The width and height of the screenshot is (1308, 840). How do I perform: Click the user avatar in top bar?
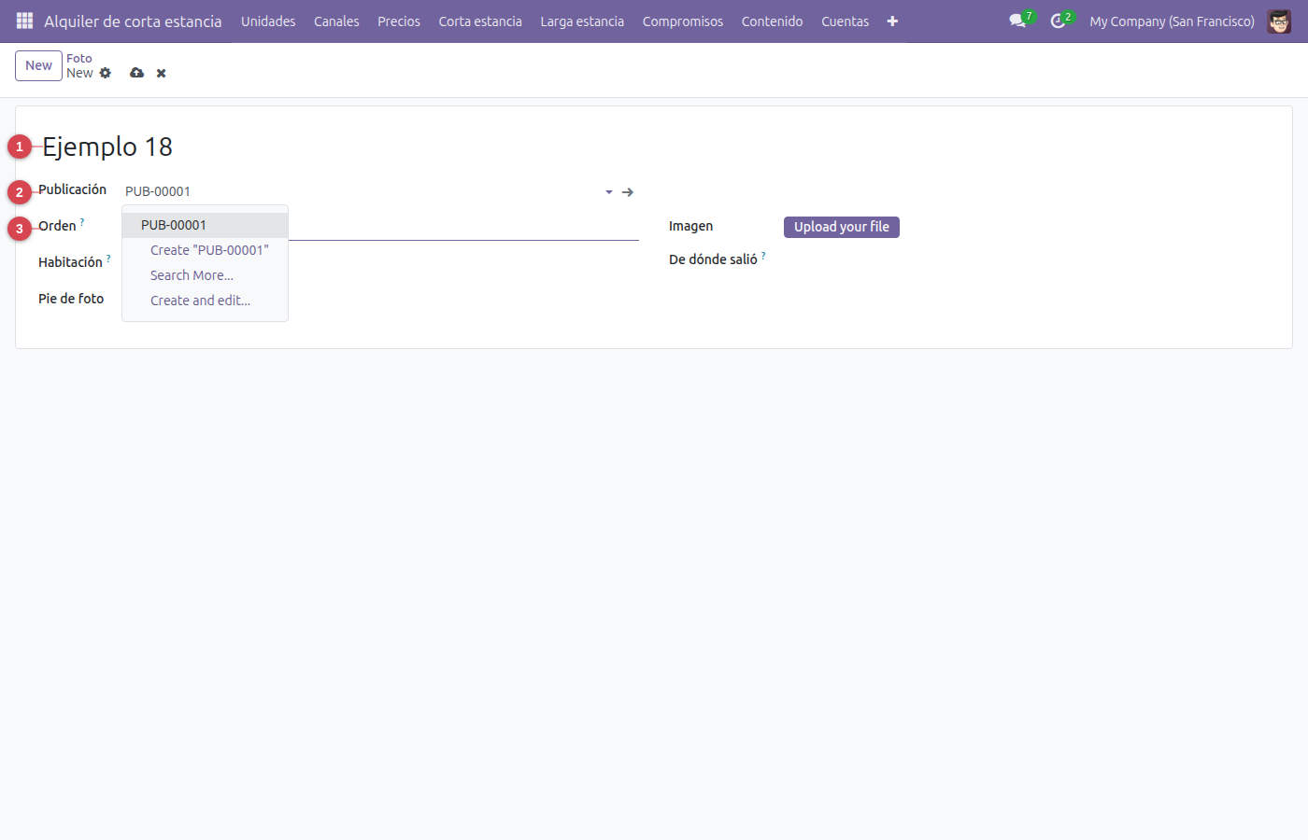point(1279,21)
